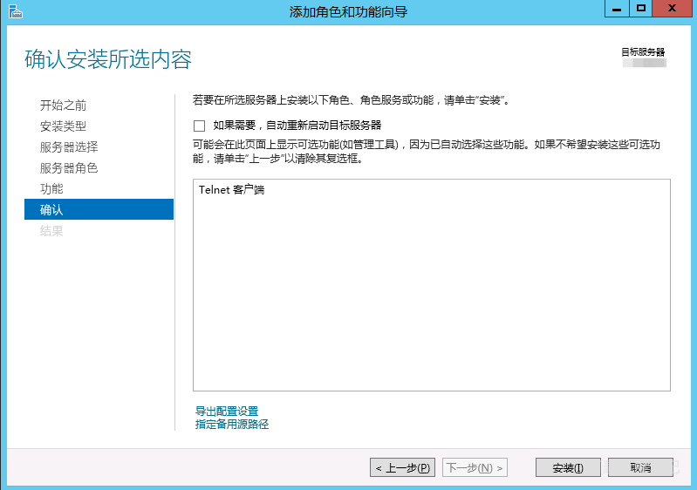Switch to the 服务器角色 step

pyautogui.click(x=69, y=168)
